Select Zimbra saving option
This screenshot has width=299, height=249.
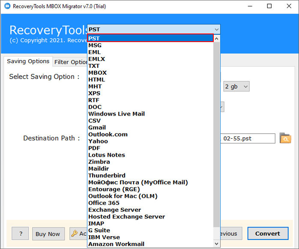click(150, 162)
